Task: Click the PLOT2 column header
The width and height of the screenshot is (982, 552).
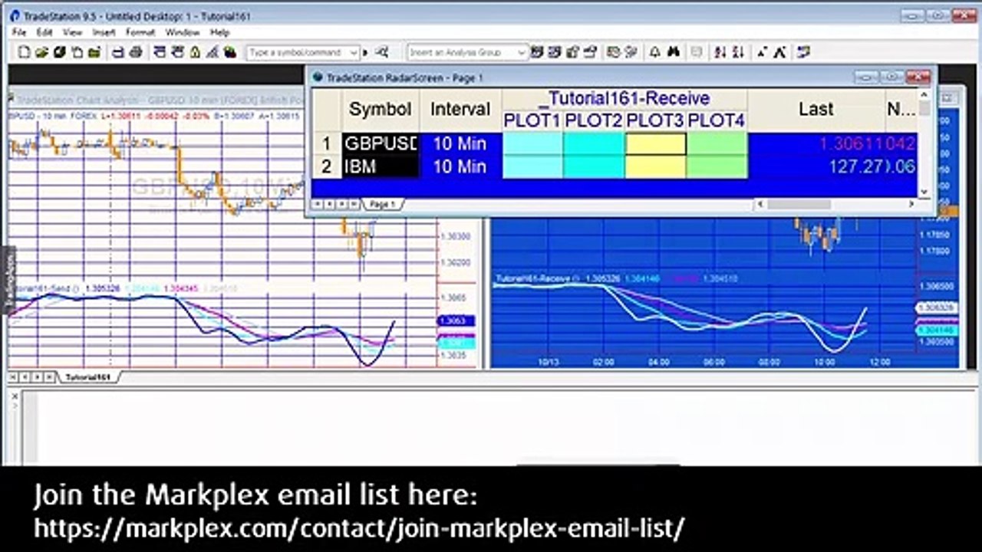Action: [x=594, y=120]
